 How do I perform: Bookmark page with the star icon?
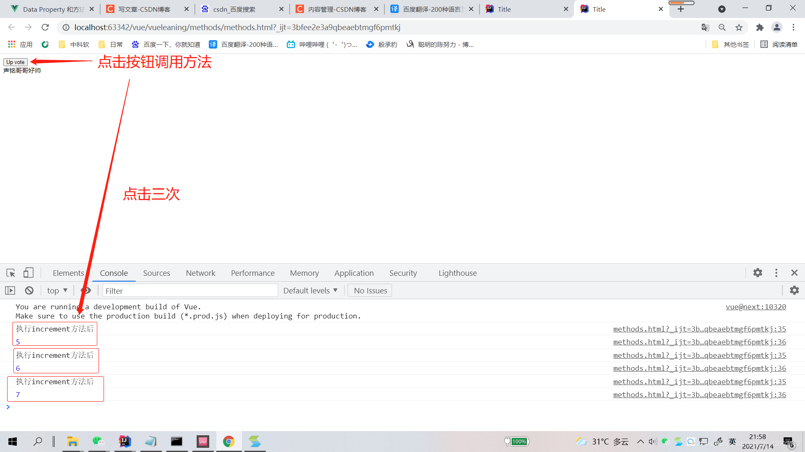point(739,27)
